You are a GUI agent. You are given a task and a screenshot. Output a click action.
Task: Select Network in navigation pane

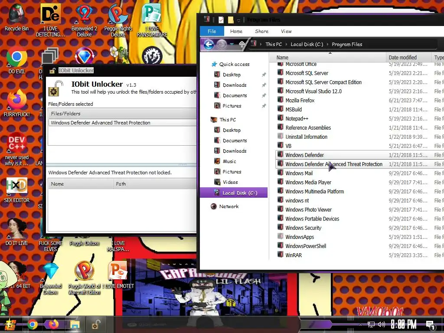click(229, 206)
